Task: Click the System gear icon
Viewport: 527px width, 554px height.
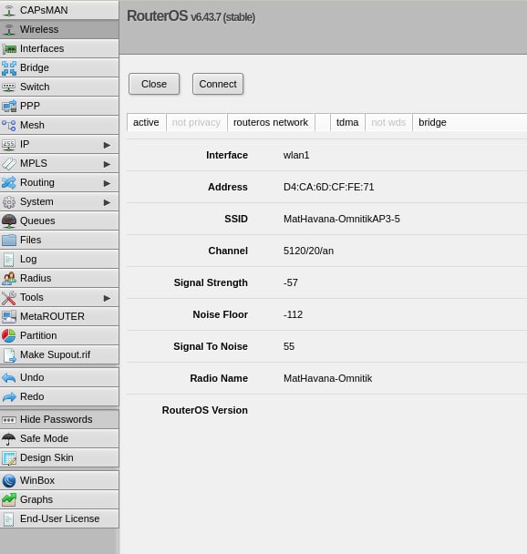Action: [x=9, y=201]
